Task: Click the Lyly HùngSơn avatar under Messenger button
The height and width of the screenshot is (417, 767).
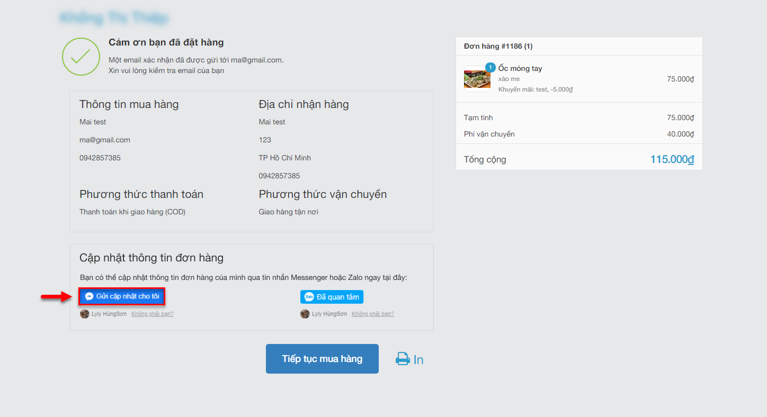Action: coord(84,314)
